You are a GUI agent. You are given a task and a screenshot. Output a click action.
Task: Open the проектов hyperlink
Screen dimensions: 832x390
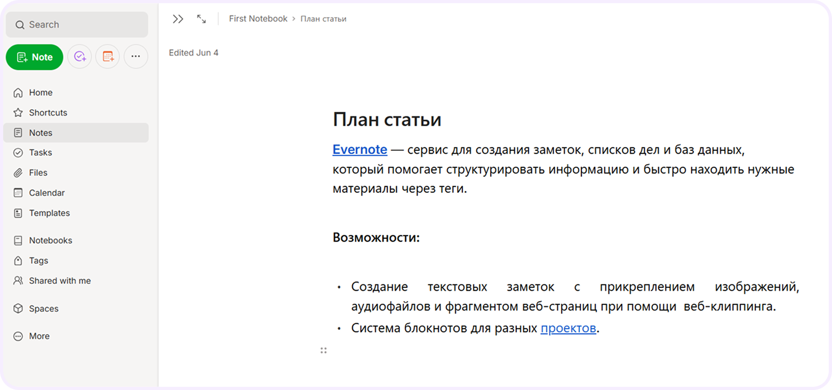click(568, 328)
